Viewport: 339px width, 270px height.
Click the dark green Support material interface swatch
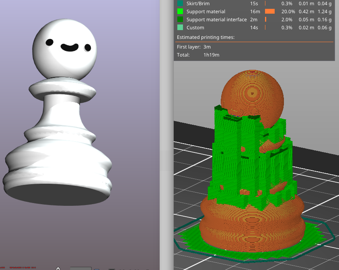tap(180, 20)
